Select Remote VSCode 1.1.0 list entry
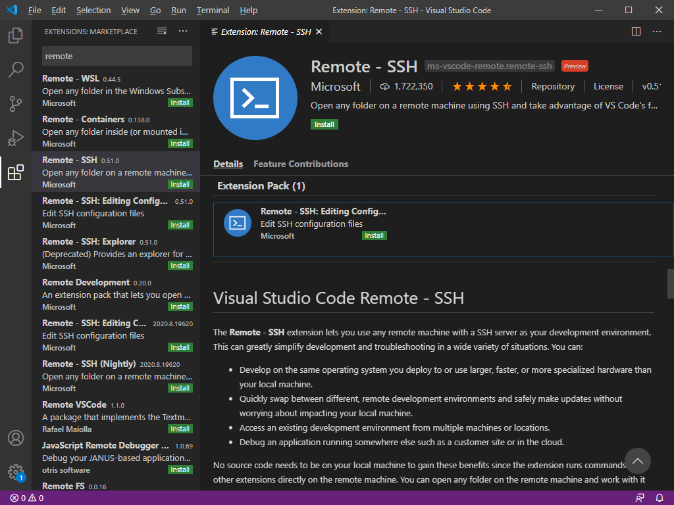Image resolution: width=674 pixels, height=505 pixels. click(116, 416)
